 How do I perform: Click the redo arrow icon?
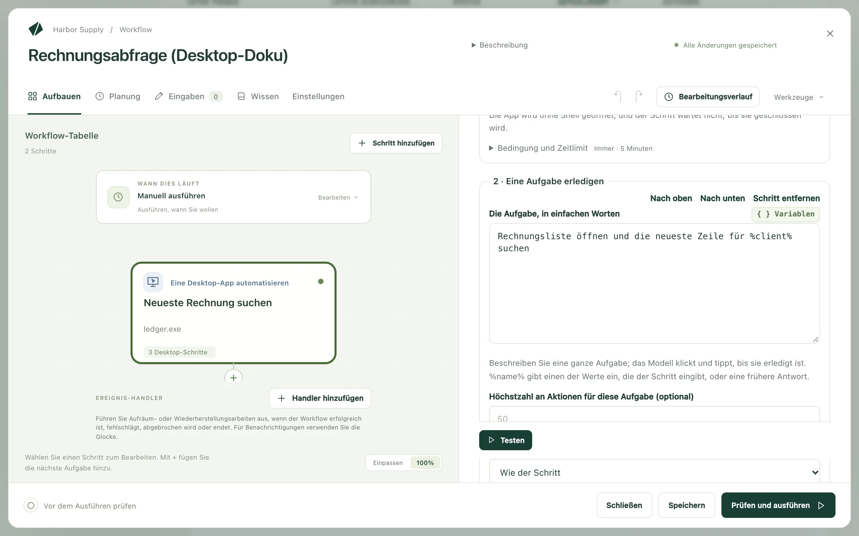pyautogui.click(x=639, y=96)
